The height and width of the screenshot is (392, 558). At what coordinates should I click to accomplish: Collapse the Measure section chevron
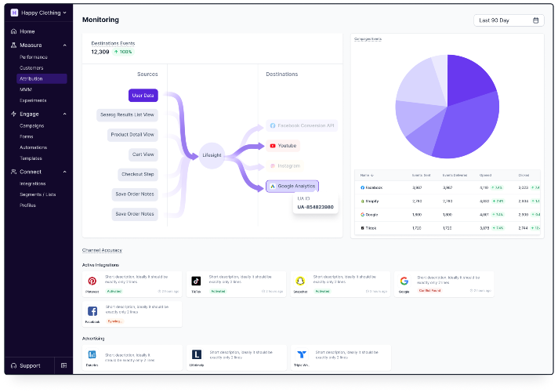point(65,45)
